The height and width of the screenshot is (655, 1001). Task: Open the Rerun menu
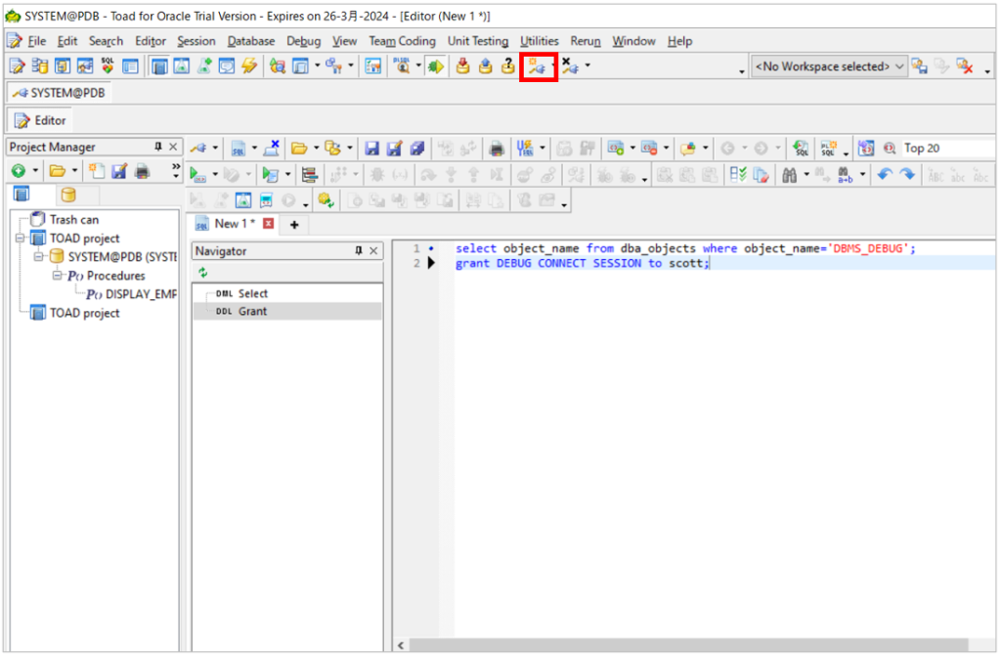(586, 41)
